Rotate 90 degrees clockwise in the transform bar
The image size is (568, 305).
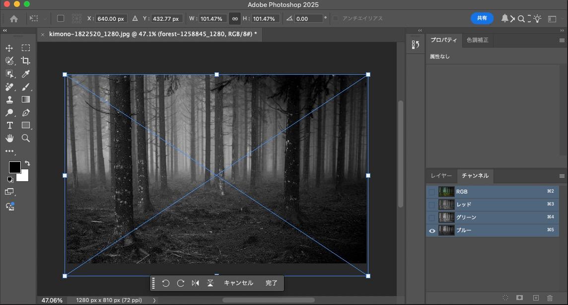point(181,283)
